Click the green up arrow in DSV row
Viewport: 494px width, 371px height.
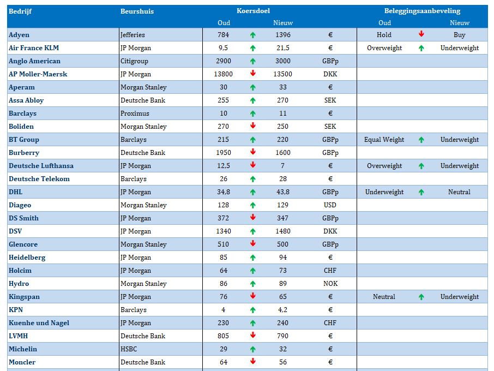coord(252,231)
